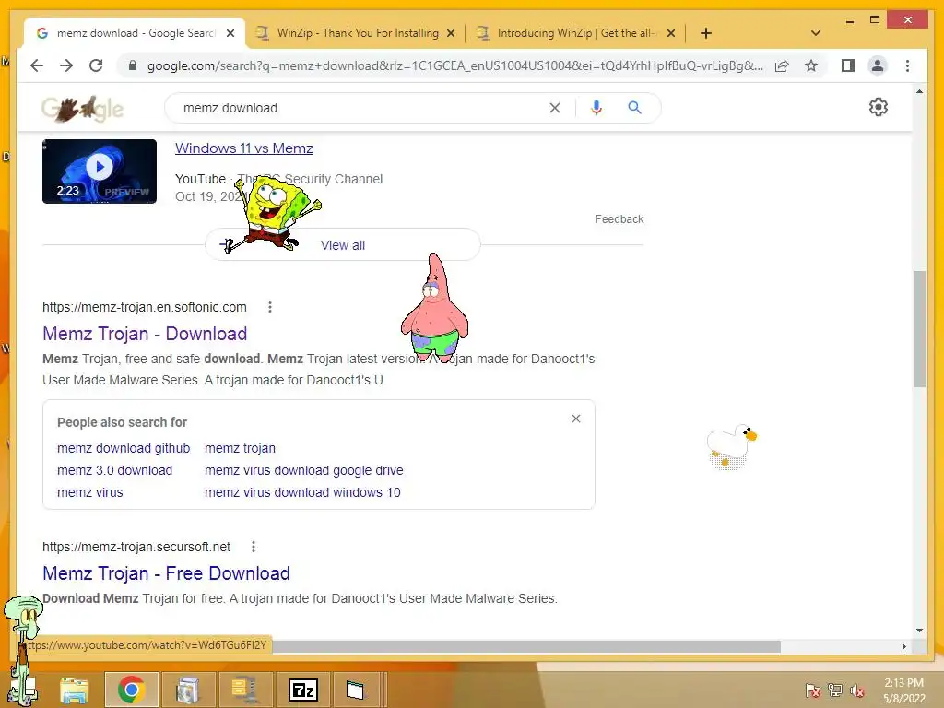Screen dimensions: 944x708
Task: Play the Windows 11 vs Memz video thumbnail
Action: click(x=100, y=171)
